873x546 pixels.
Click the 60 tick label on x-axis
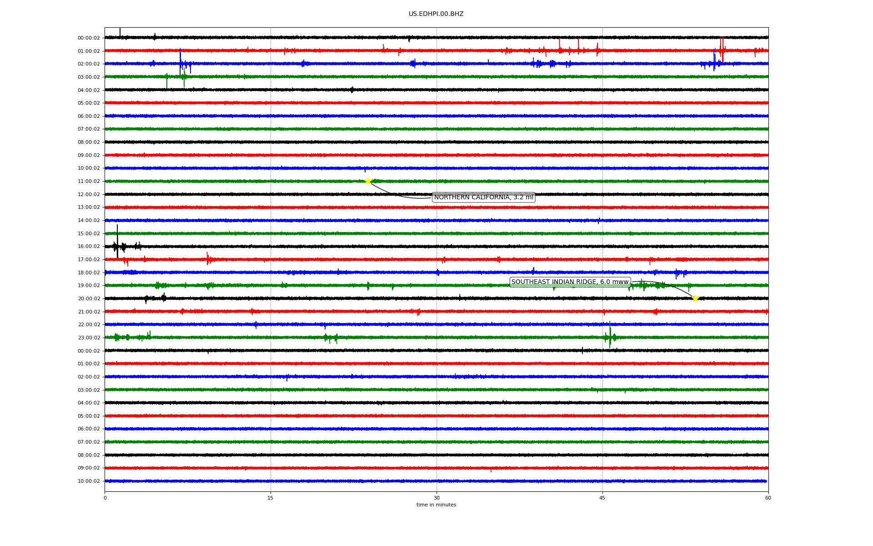coord(768,498)
